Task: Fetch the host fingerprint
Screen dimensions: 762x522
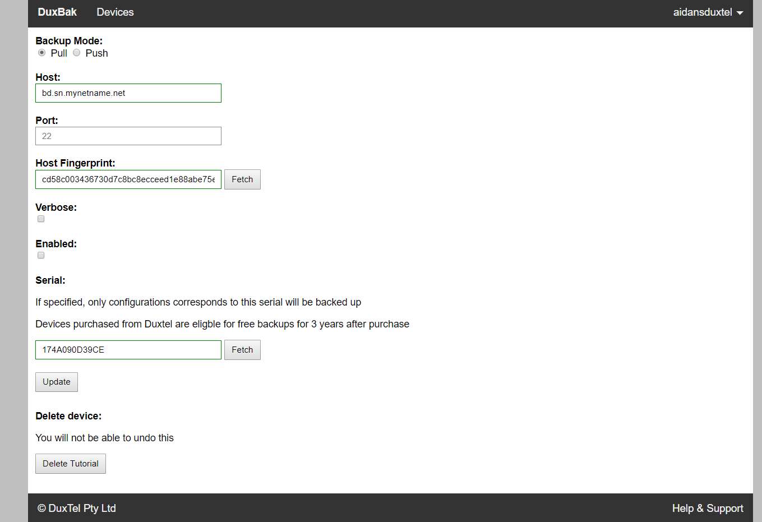Action: 242,179
